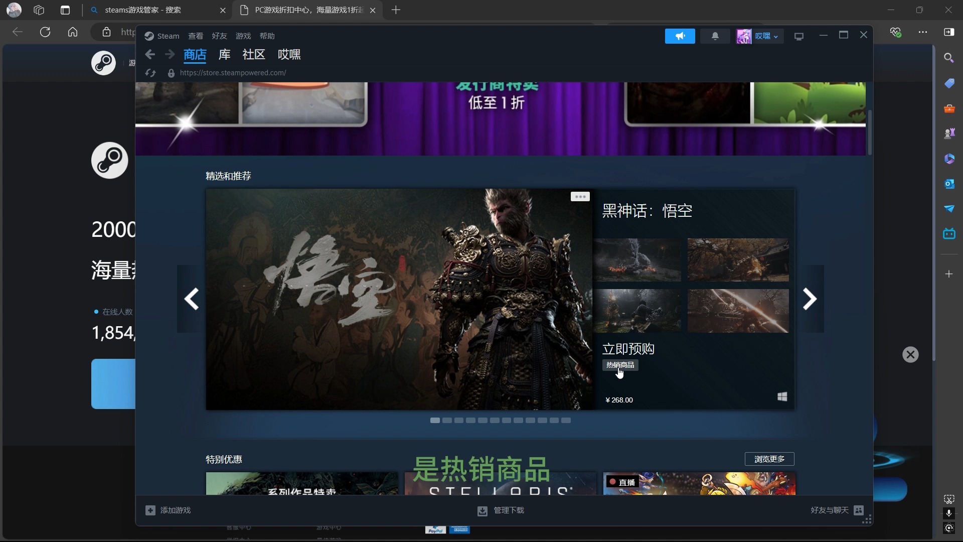
Task: Open the Edge sidebar search icon
Action: pos(949,58)
